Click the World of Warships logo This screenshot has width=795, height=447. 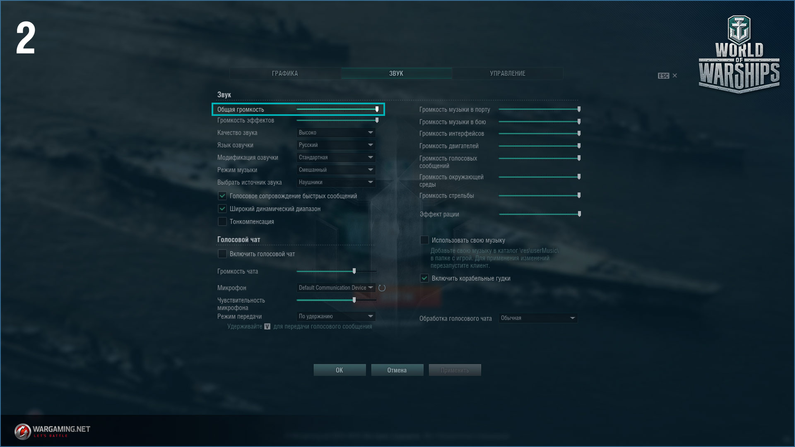[739, 54]
